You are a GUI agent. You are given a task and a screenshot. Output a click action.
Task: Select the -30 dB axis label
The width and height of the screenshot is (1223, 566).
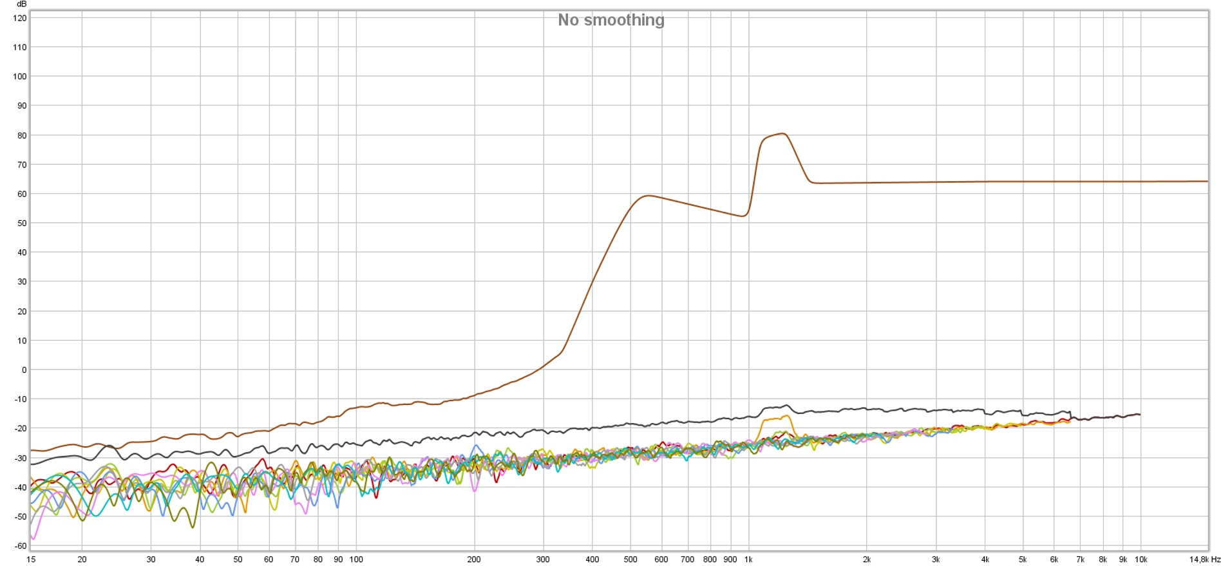coord(21,458)
